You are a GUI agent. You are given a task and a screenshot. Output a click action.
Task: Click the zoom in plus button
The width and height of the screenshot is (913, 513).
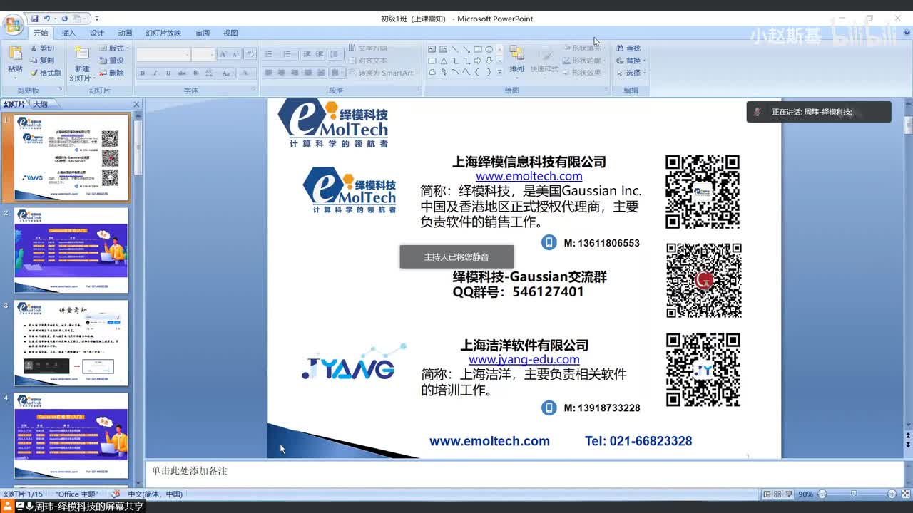coord(892,494)
